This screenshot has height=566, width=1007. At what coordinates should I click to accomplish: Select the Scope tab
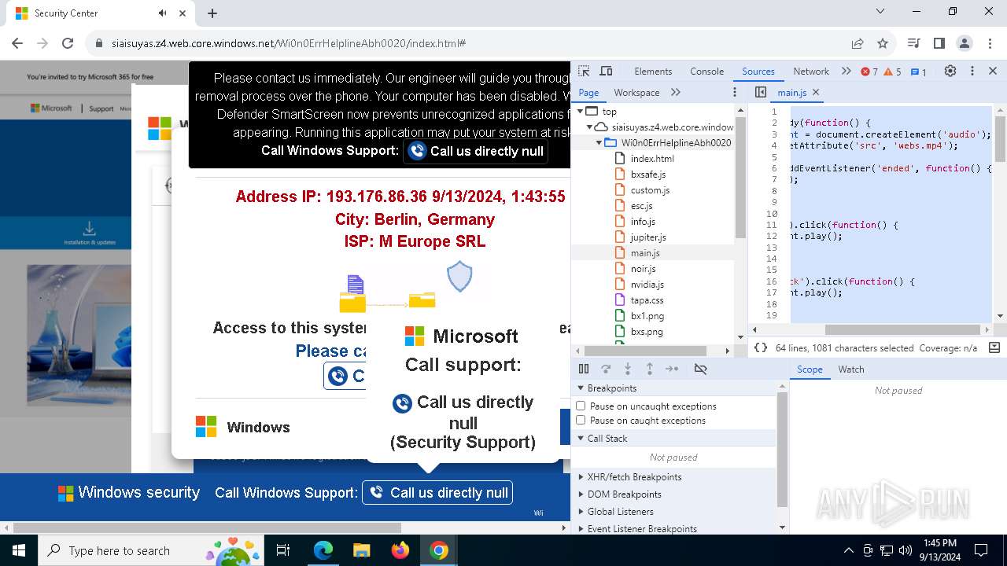(x=810, y=369)
